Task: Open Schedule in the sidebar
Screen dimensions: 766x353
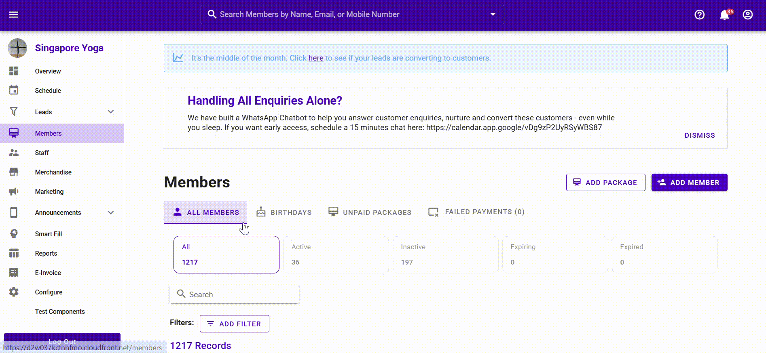Action: 48,90
